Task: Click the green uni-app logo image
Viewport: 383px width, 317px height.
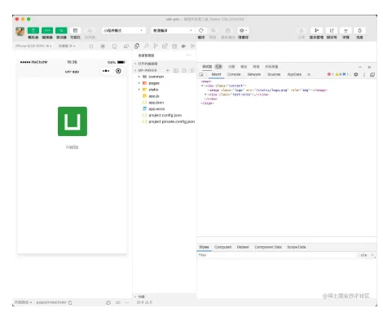Action: [x=73, y=121]
